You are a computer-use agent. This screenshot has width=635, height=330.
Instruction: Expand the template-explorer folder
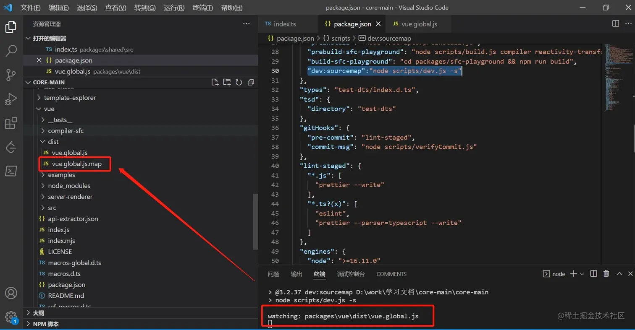[x=141, y=98]
